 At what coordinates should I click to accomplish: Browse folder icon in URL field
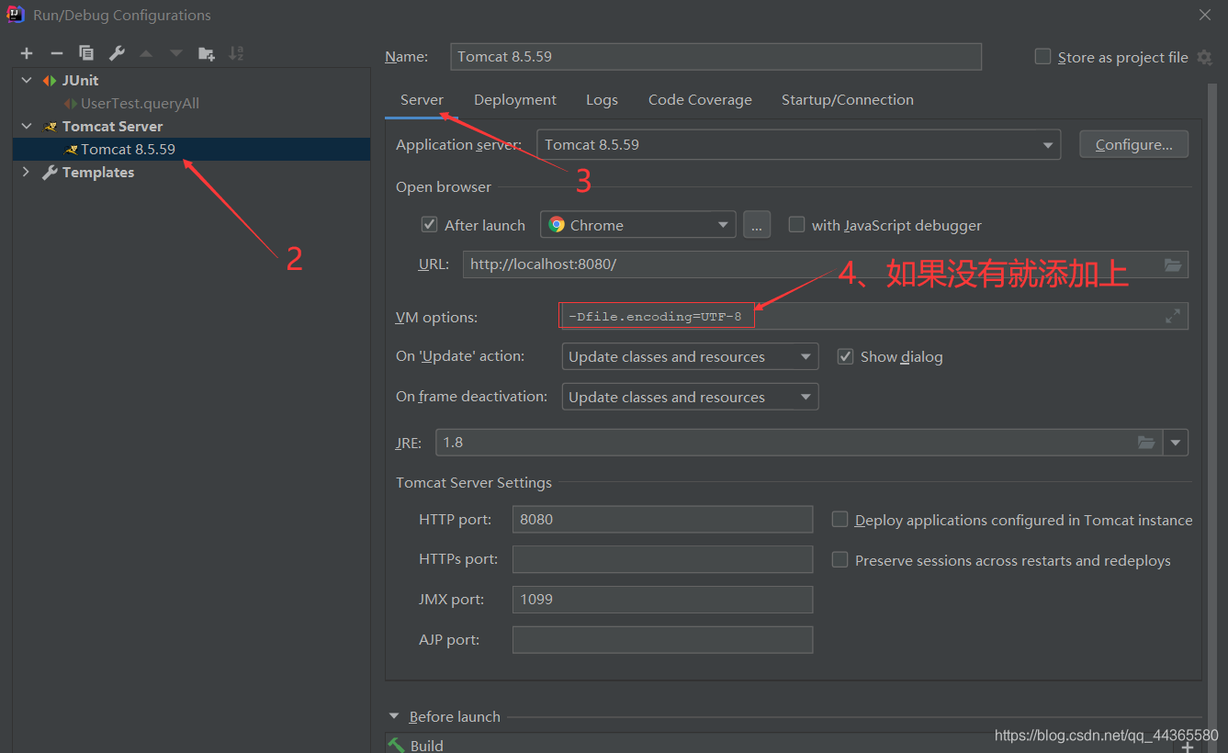pyautogui.click(x=1173, y=264)
